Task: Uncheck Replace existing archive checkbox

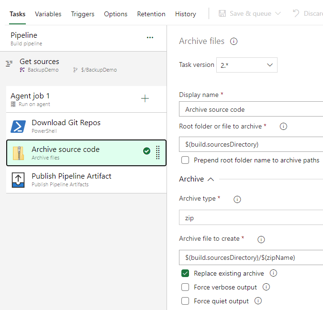Action: [x=185, y=274]
